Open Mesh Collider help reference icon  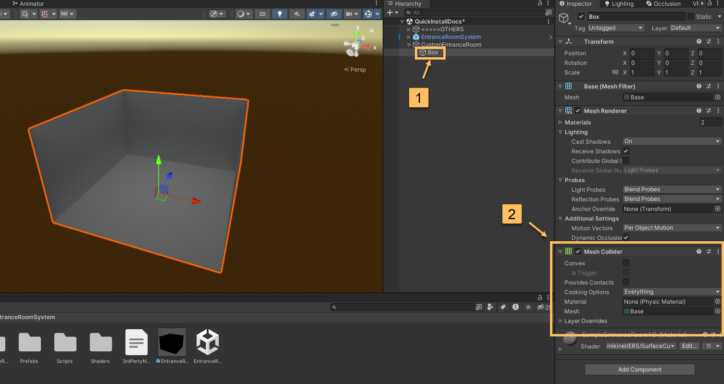pyautogui.click(x=699, y=251)
